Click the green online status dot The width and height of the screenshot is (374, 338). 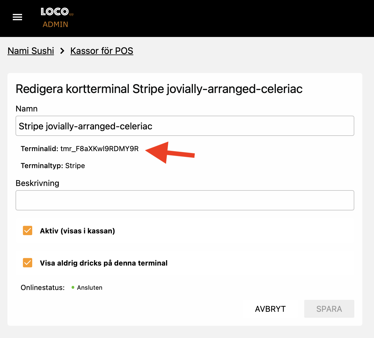coord(73,288)
